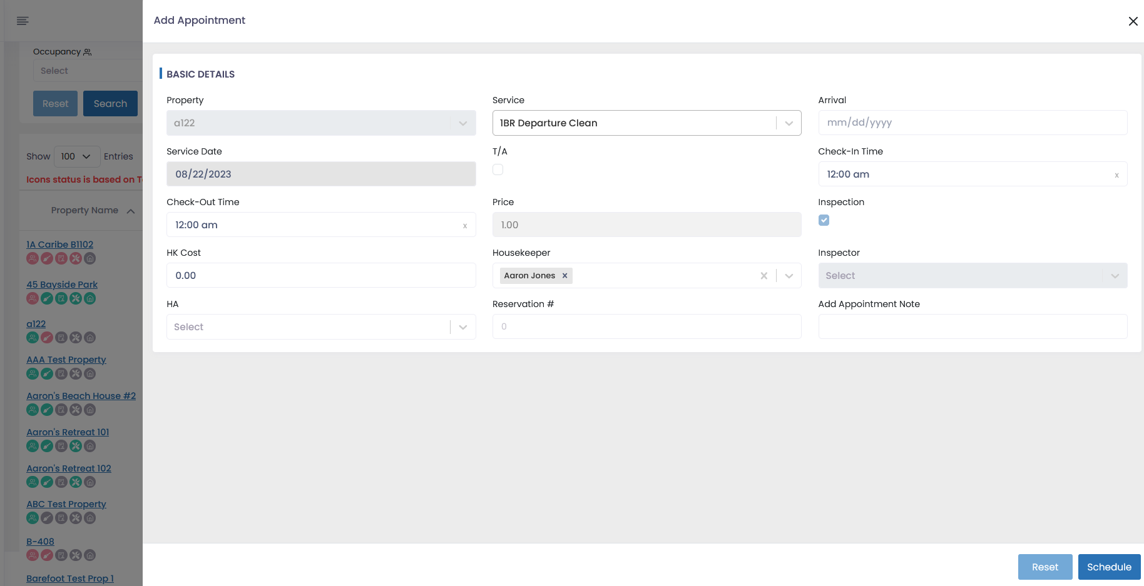Click Reset button beside Search
The width and height of the screenshot is (1144, 586).
[x=56, y=104]
